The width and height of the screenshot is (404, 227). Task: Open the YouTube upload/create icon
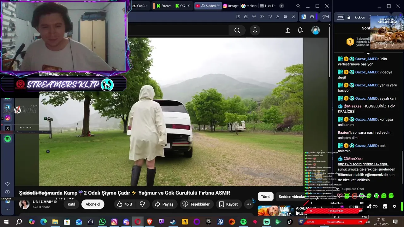(288, 30)
